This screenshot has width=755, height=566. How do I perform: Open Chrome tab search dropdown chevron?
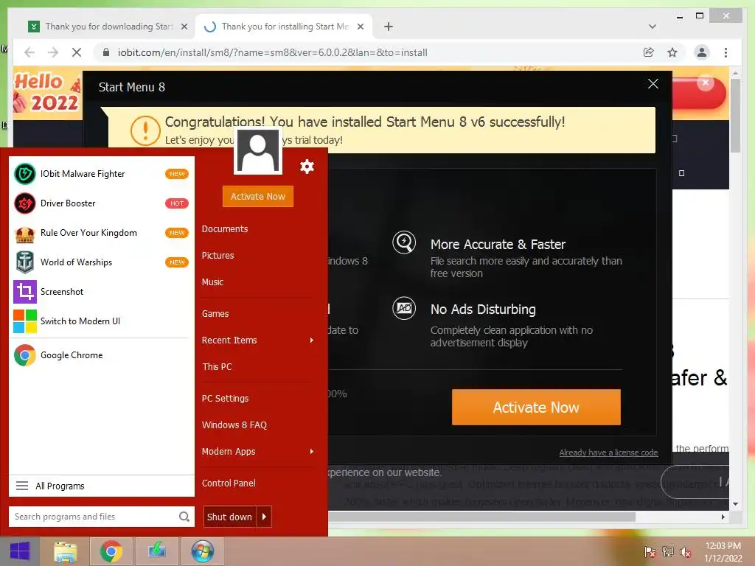[x=652, y=27]
